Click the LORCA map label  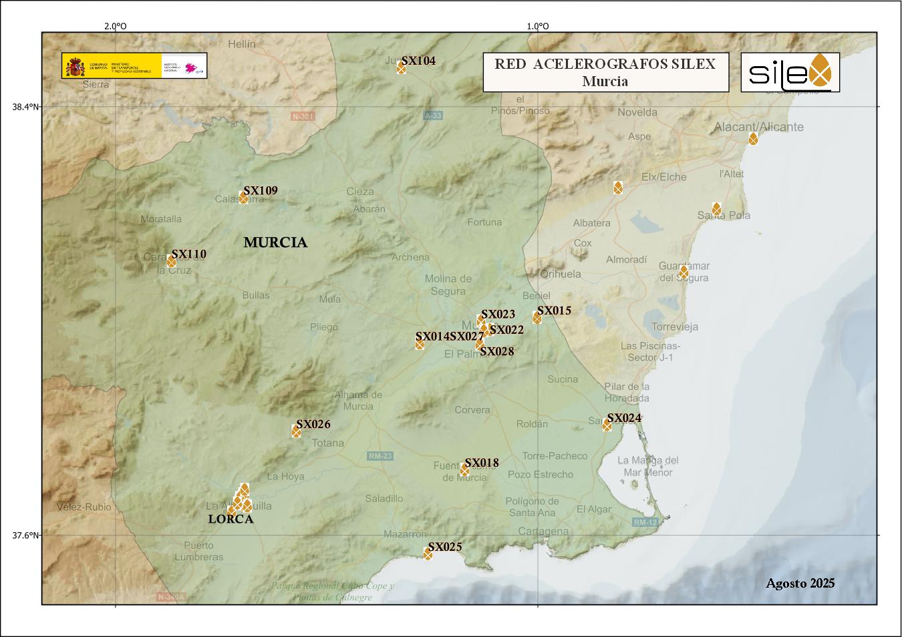click(231, 519)
